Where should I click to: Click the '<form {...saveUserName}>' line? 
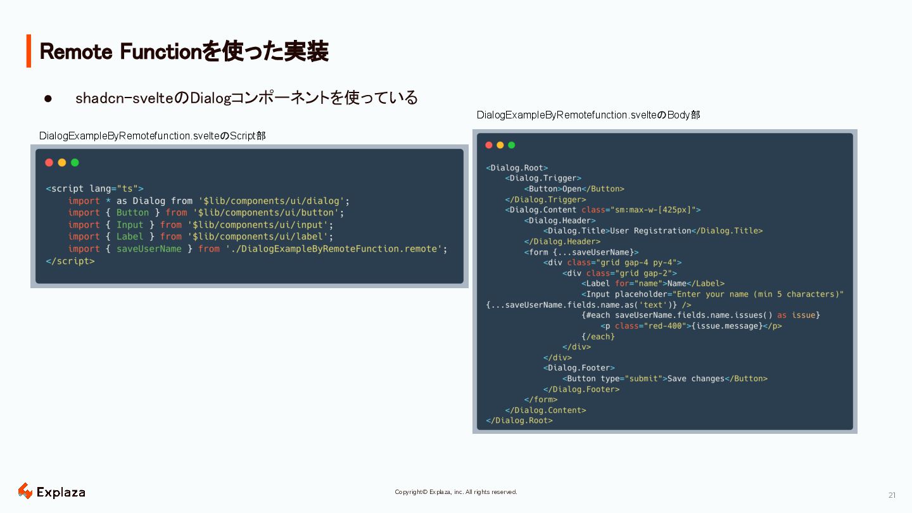pyautogui.click(x=581, y=252)
